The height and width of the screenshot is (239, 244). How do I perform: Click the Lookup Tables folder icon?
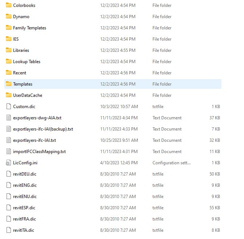click(x=9, y=61)
